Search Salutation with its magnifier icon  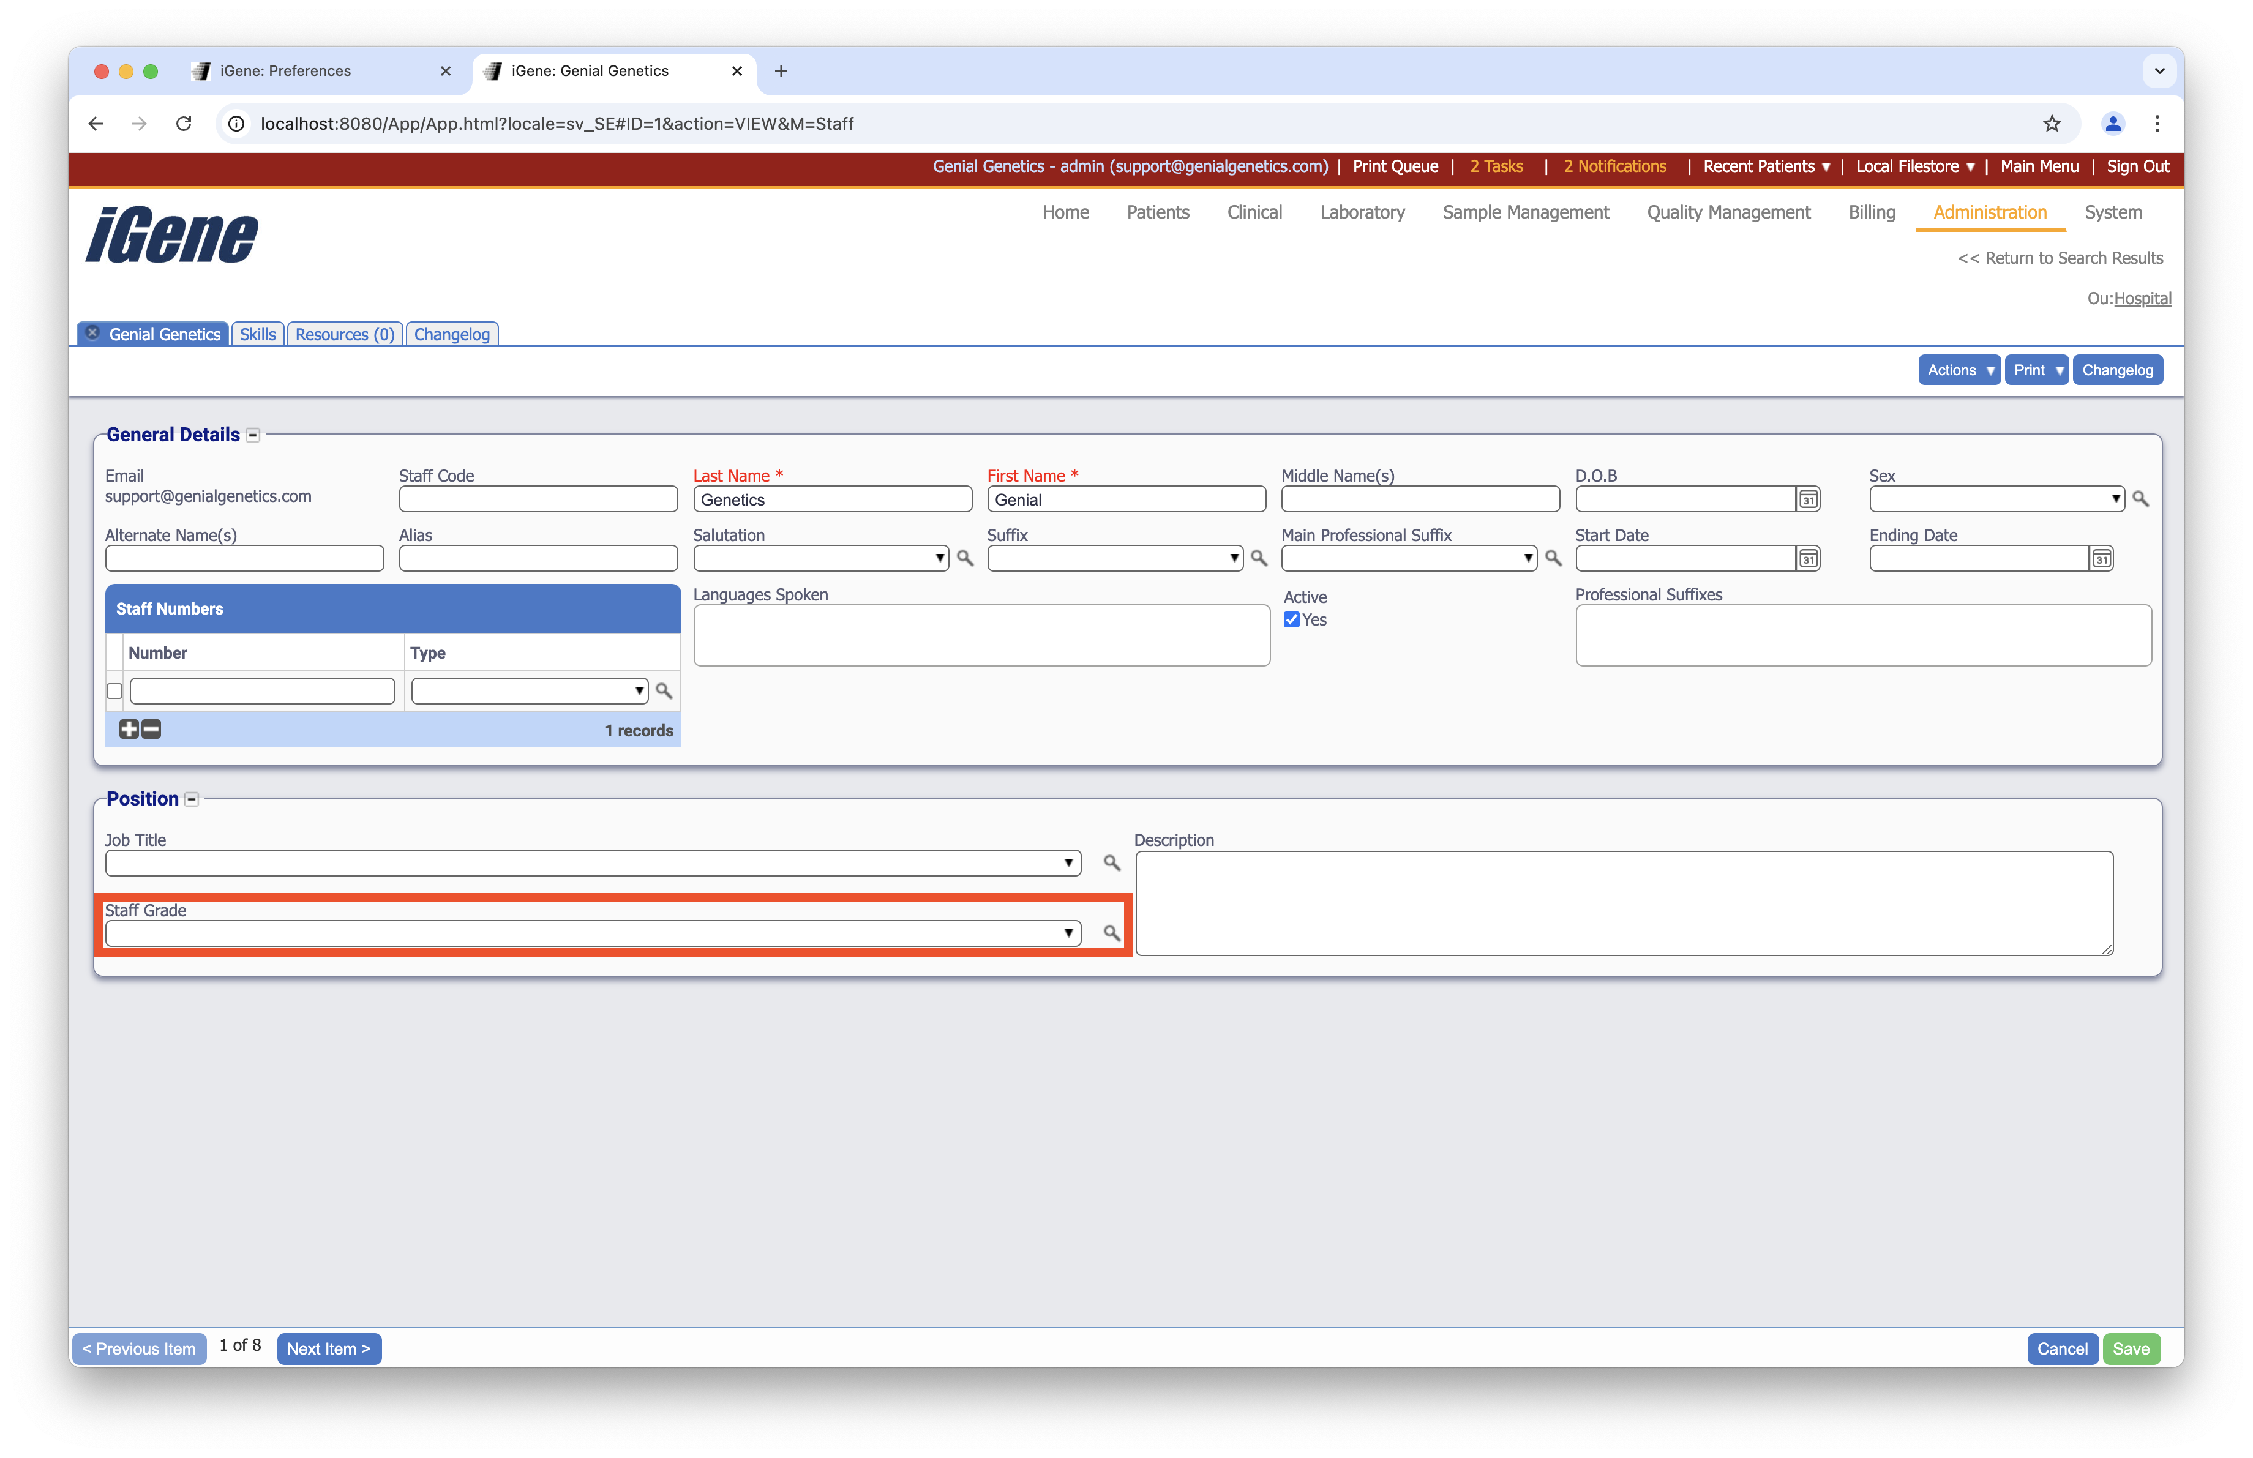coord(965,558)
